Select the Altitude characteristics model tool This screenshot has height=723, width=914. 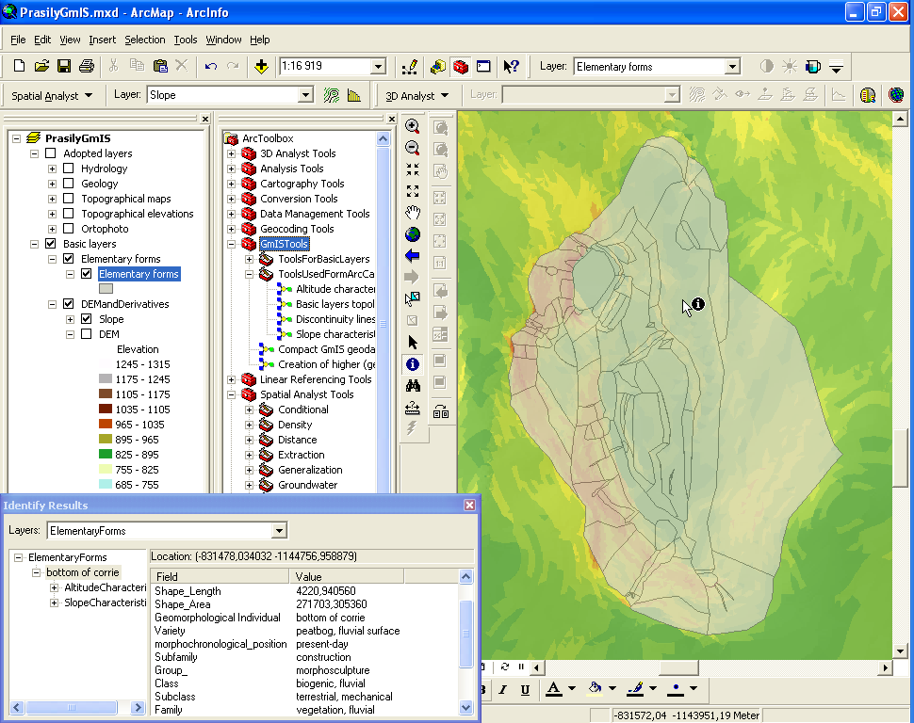[x=326, y=289]
